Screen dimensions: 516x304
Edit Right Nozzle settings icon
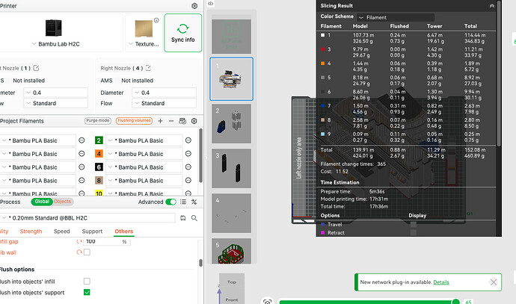[148, 68]
